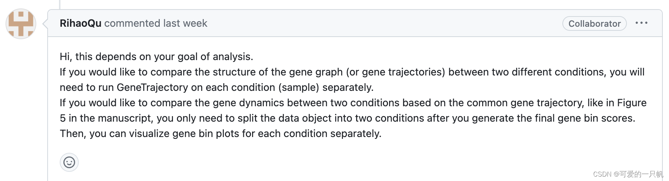Click the word "Figure" in the comment
This screenshot has width=669, height=181.
click(632, 103)
